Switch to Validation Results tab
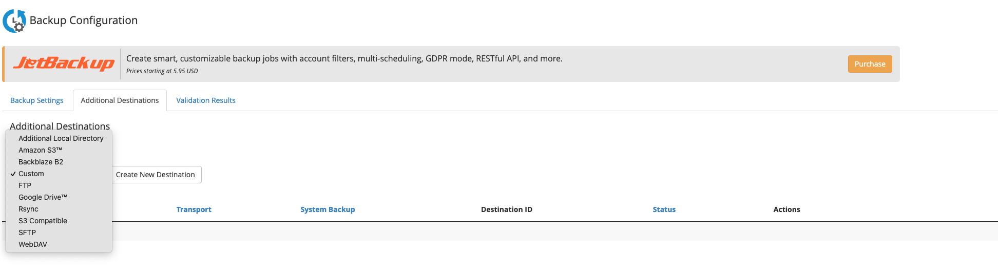This screenshot has height=275, width=998. click(206, 100)
